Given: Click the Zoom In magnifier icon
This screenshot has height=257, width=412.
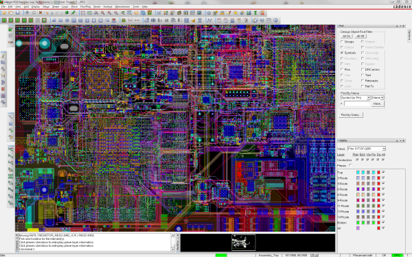Looking at the screenshot, I should [x=109, y=12].
